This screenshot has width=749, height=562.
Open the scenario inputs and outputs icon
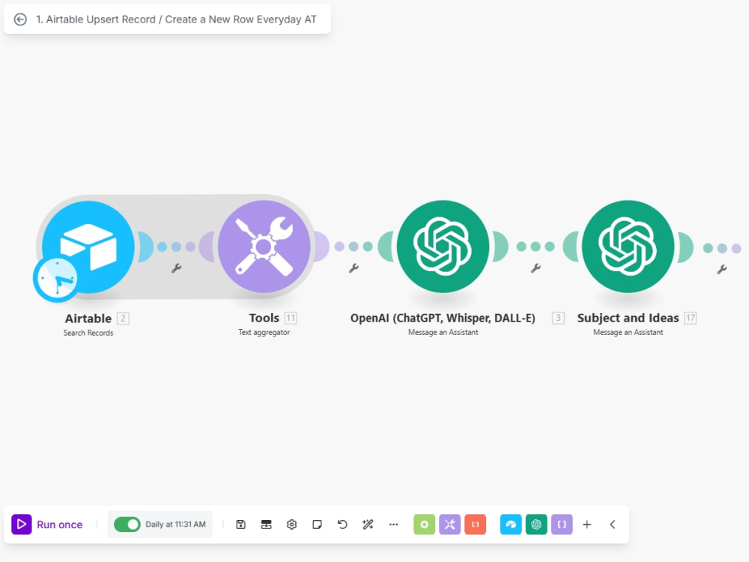point(266,525)
